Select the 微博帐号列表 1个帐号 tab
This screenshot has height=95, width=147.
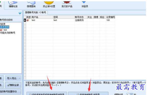(x=35, y=13)
